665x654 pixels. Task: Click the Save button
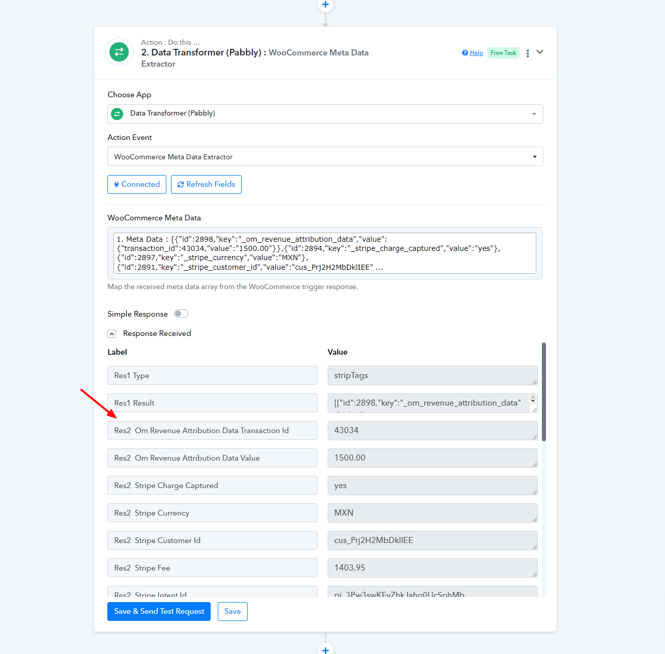tap(233, 611)
